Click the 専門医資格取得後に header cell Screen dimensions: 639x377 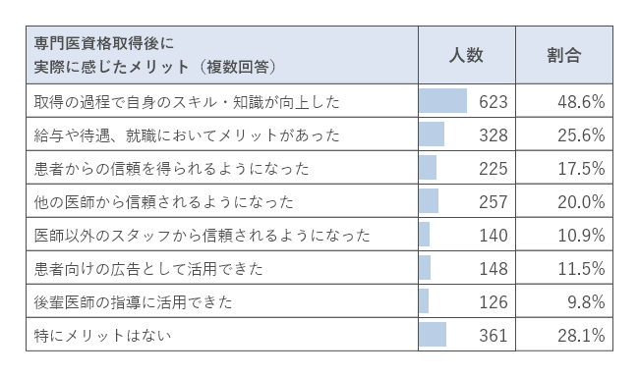pyautogui.click(x=222, y=55)
